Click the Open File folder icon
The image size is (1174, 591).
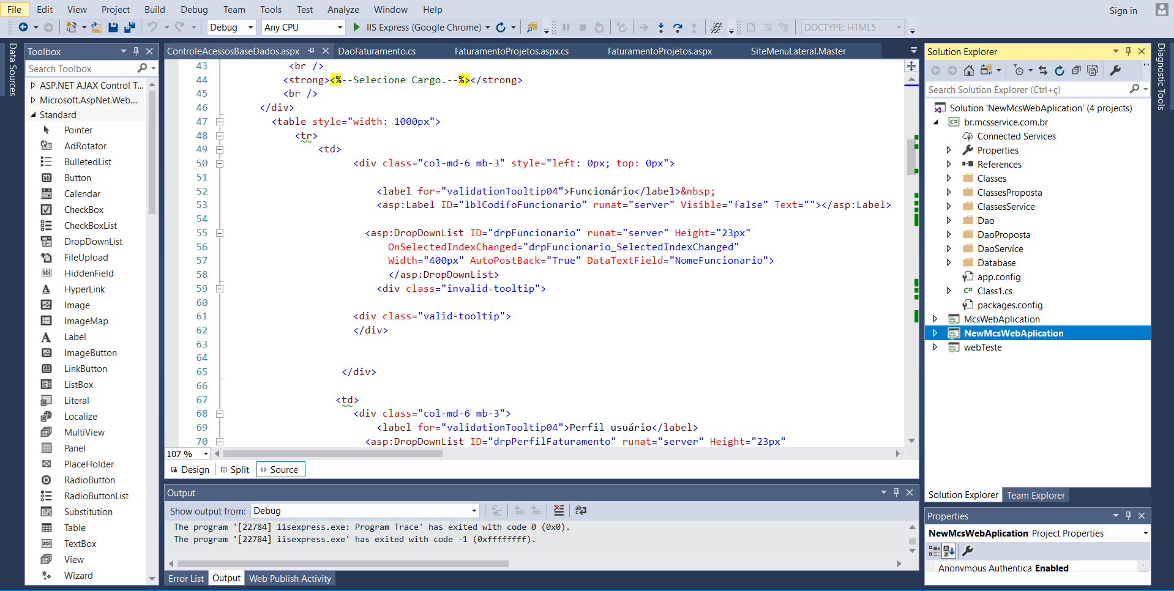pos(96,27)
